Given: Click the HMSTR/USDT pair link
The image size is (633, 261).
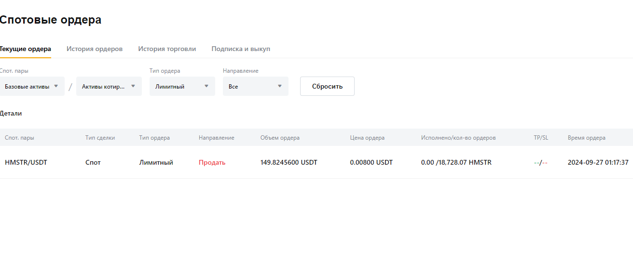Looking at the screenshot, I should (x=26, y=162).
